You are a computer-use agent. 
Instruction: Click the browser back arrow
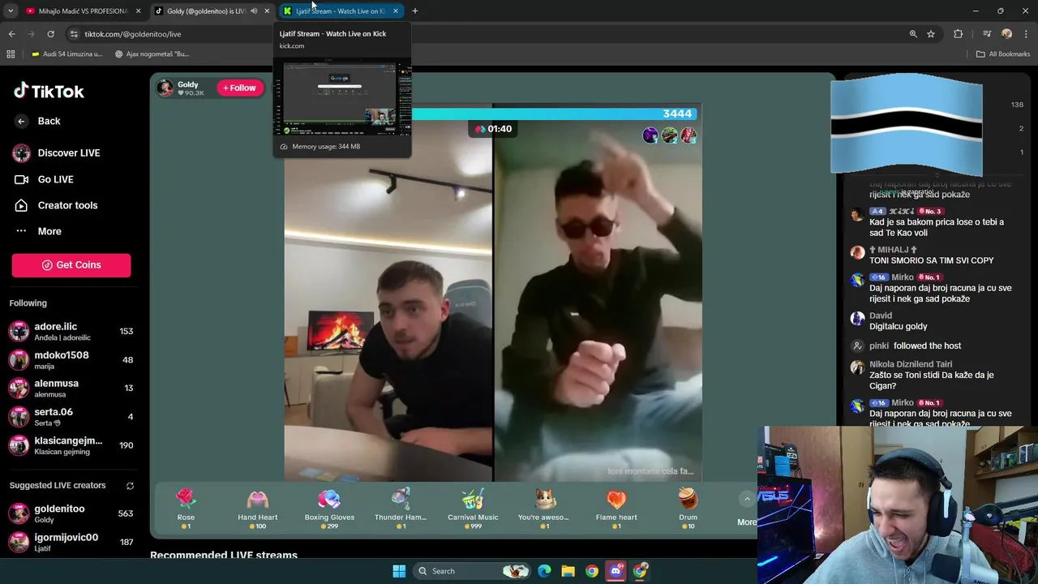tap(11, 34)
